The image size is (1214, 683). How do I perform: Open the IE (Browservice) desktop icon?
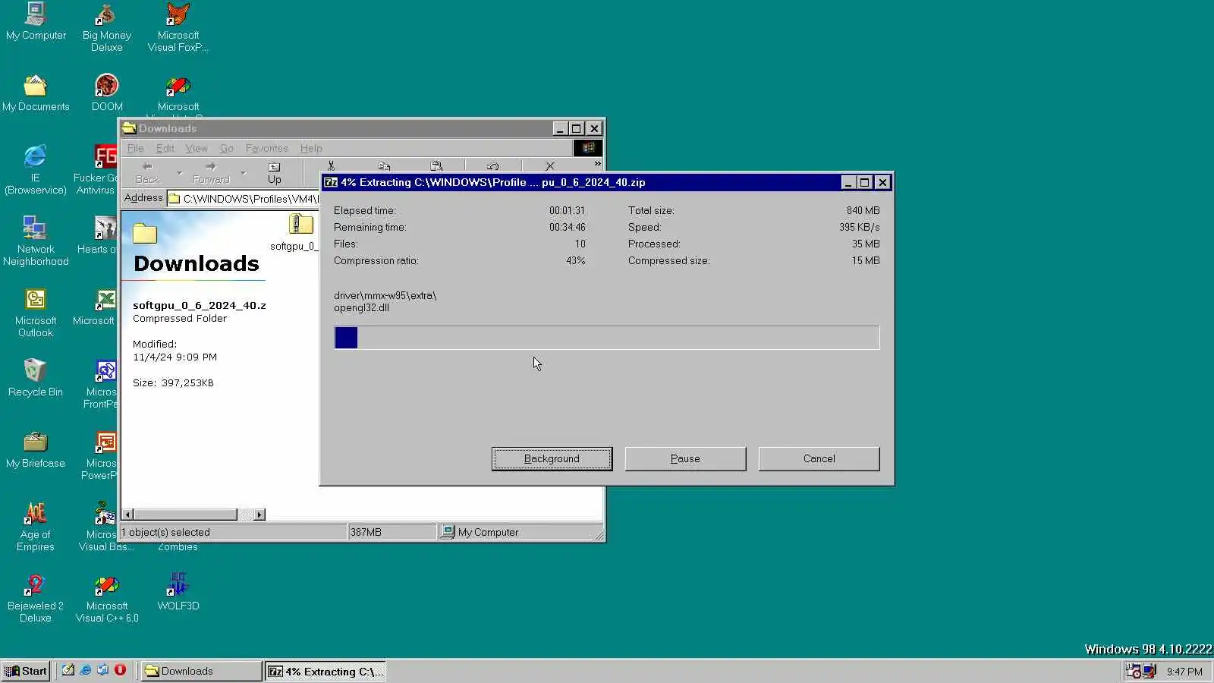pos(36,170)
